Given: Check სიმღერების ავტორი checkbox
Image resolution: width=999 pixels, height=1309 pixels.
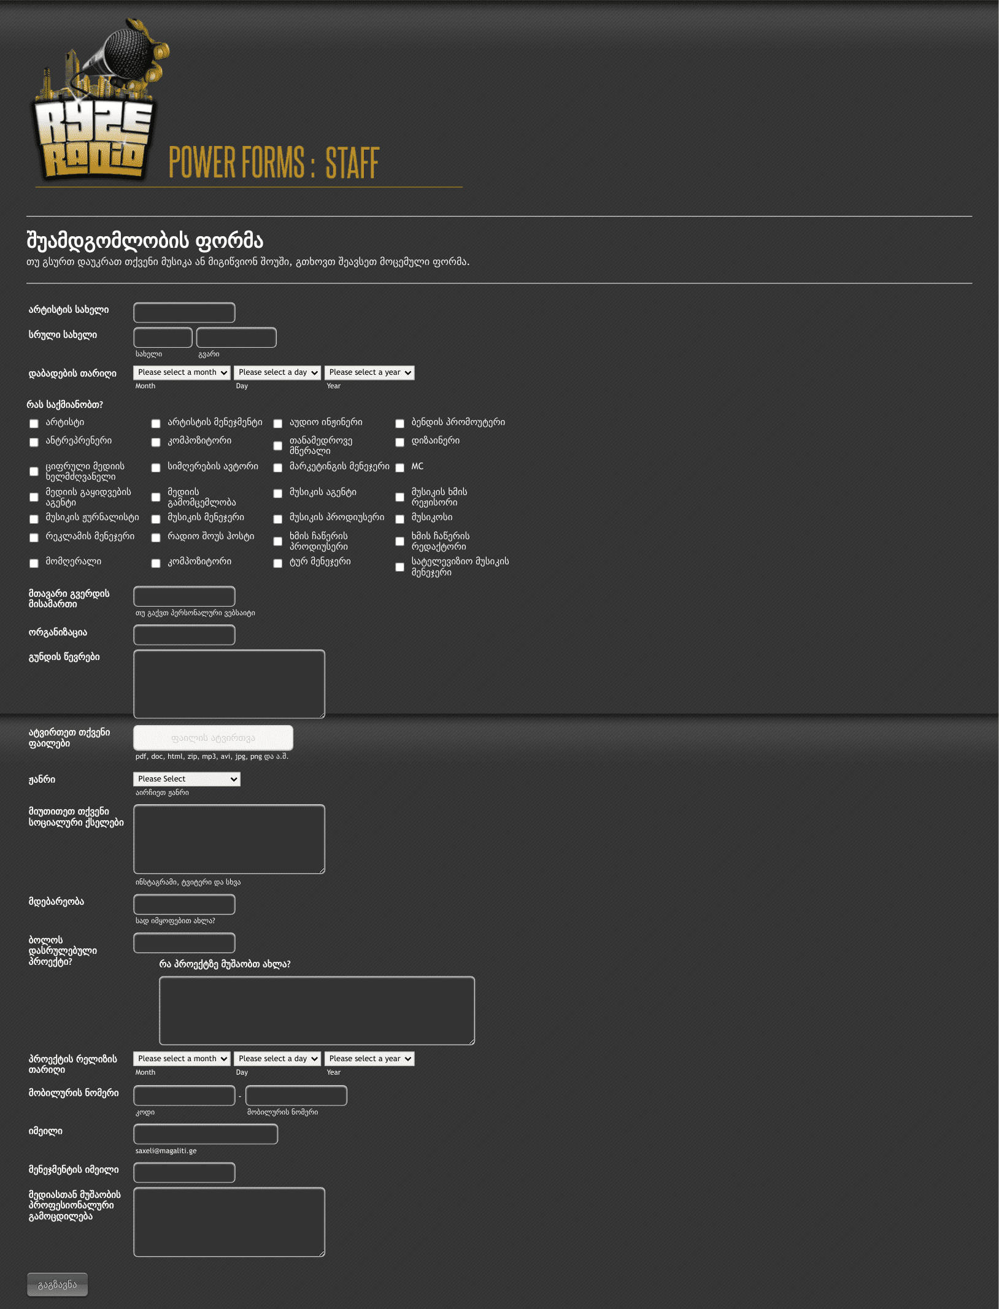Looking at the screenshot, I should [156, 467].
